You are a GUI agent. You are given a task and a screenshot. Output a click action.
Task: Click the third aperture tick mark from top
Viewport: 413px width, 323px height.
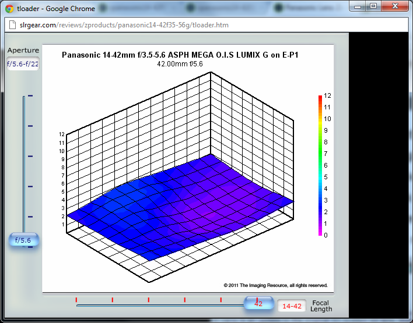(30, 157)
